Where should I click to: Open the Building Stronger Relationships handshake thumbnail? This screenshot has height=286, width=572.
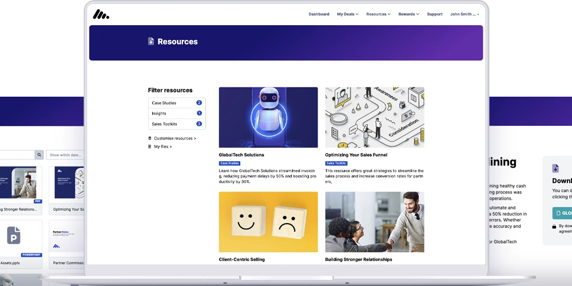(x=375, y=222)
